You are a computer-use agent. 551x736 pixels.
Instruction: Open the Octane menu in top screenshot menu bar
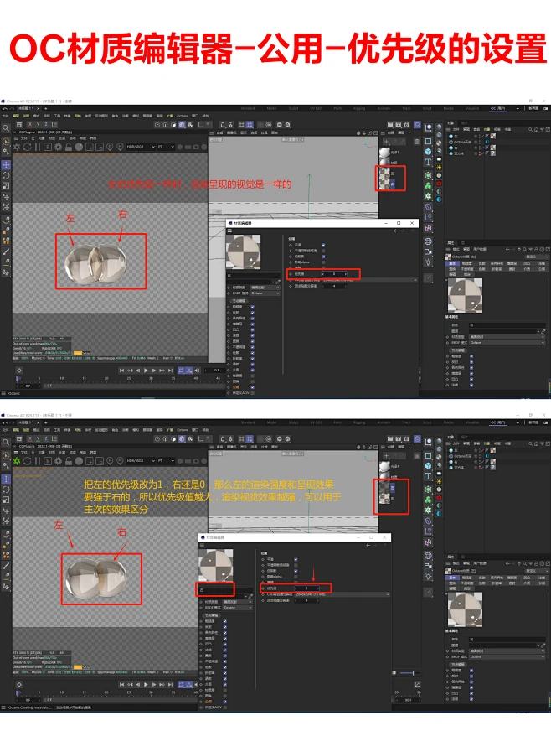(x=183, y=116)
